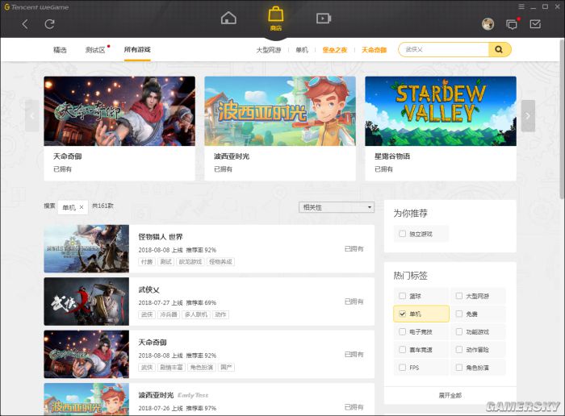
Task: Go to the Home page icon
Action: pos(229,18)
